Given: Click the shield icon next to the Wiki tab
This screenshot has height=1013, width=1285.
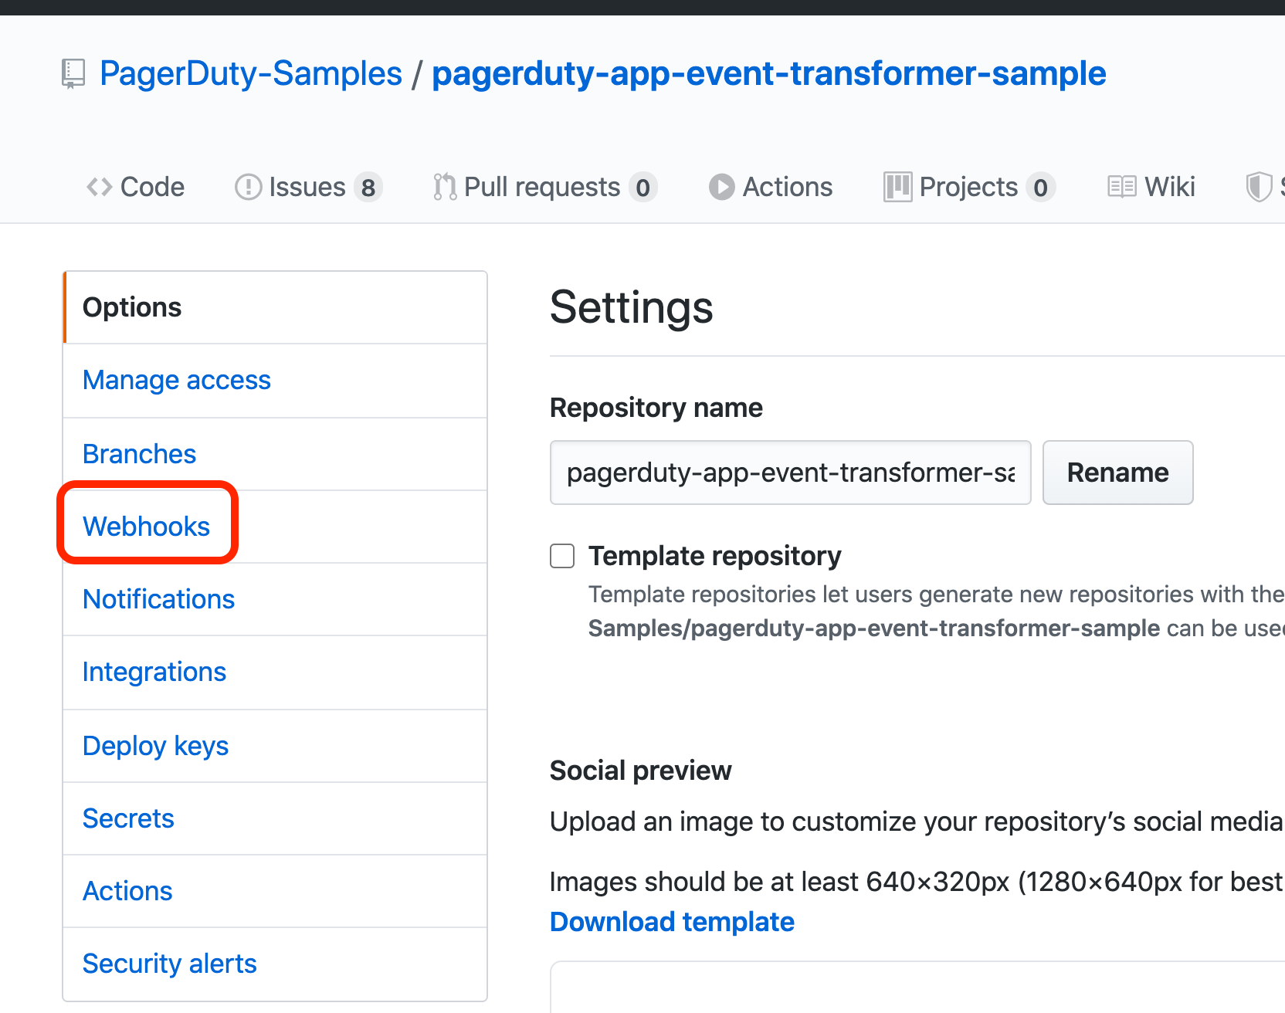Looking at the screenshot, I should [1259, 187].
